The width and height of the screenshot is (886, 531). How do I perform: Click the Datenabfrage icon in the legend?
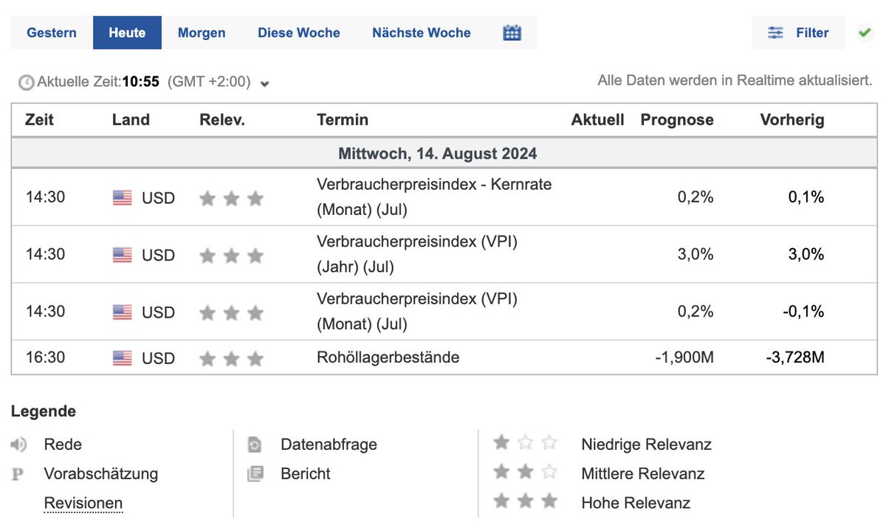coord(255,445)
